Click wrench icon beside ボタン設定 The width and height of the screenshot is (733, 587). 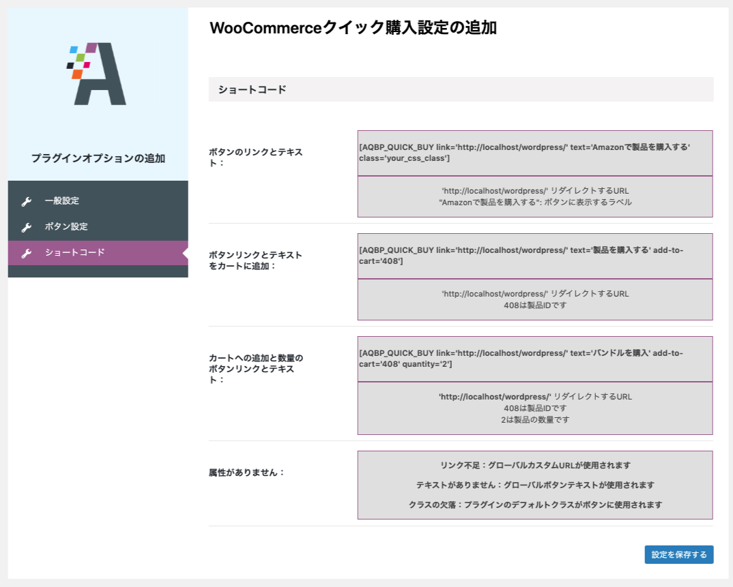[27, 227]
